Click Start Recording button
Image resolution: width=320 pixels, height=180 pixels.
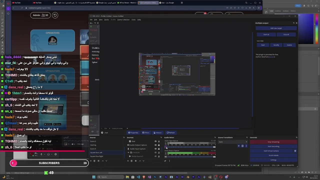pyautogui.click(x=273, y=146)
